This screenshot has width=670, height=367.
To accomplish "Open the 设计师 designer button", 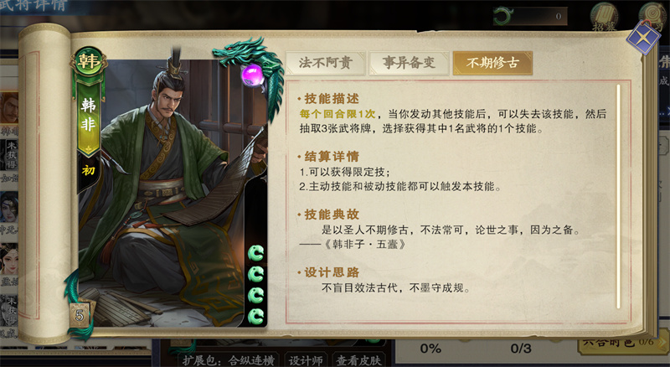I will coord(306,360).
